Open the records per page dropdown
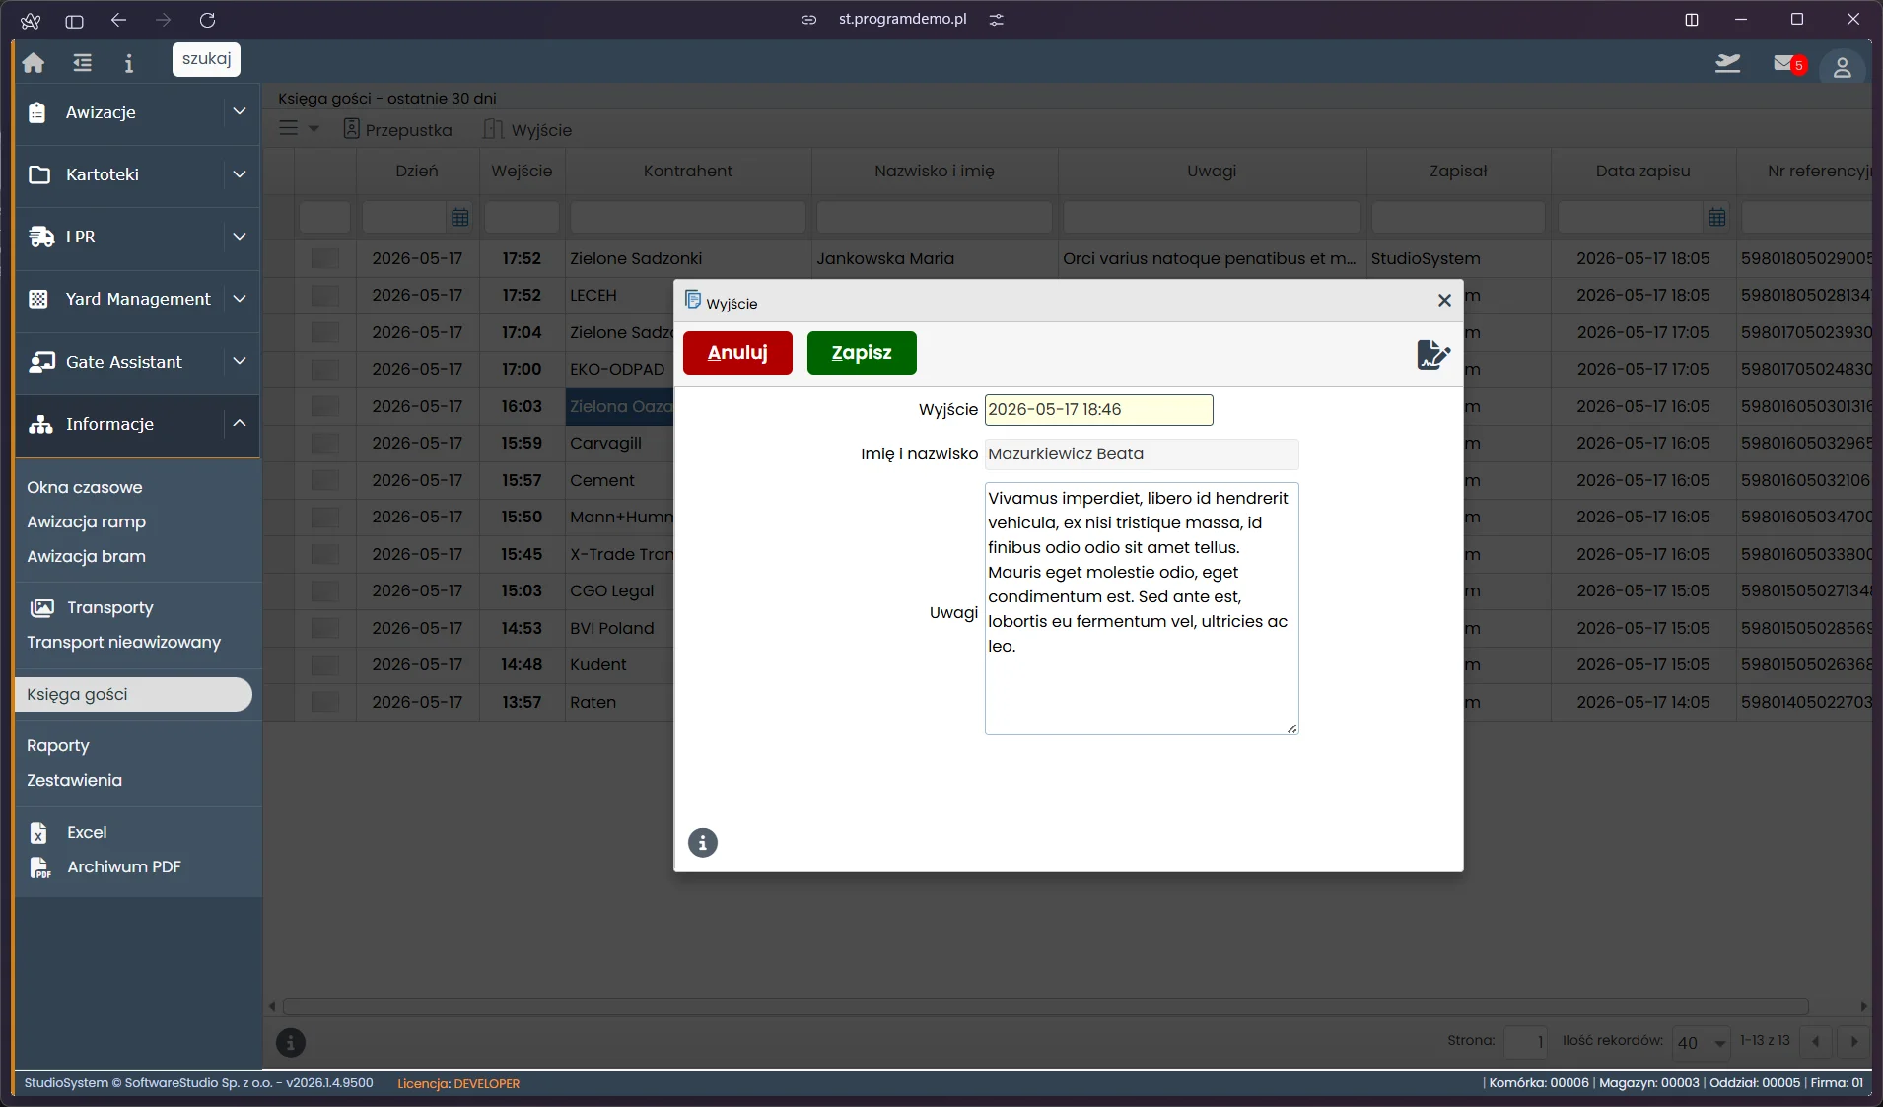 tap(1702, 1042)
